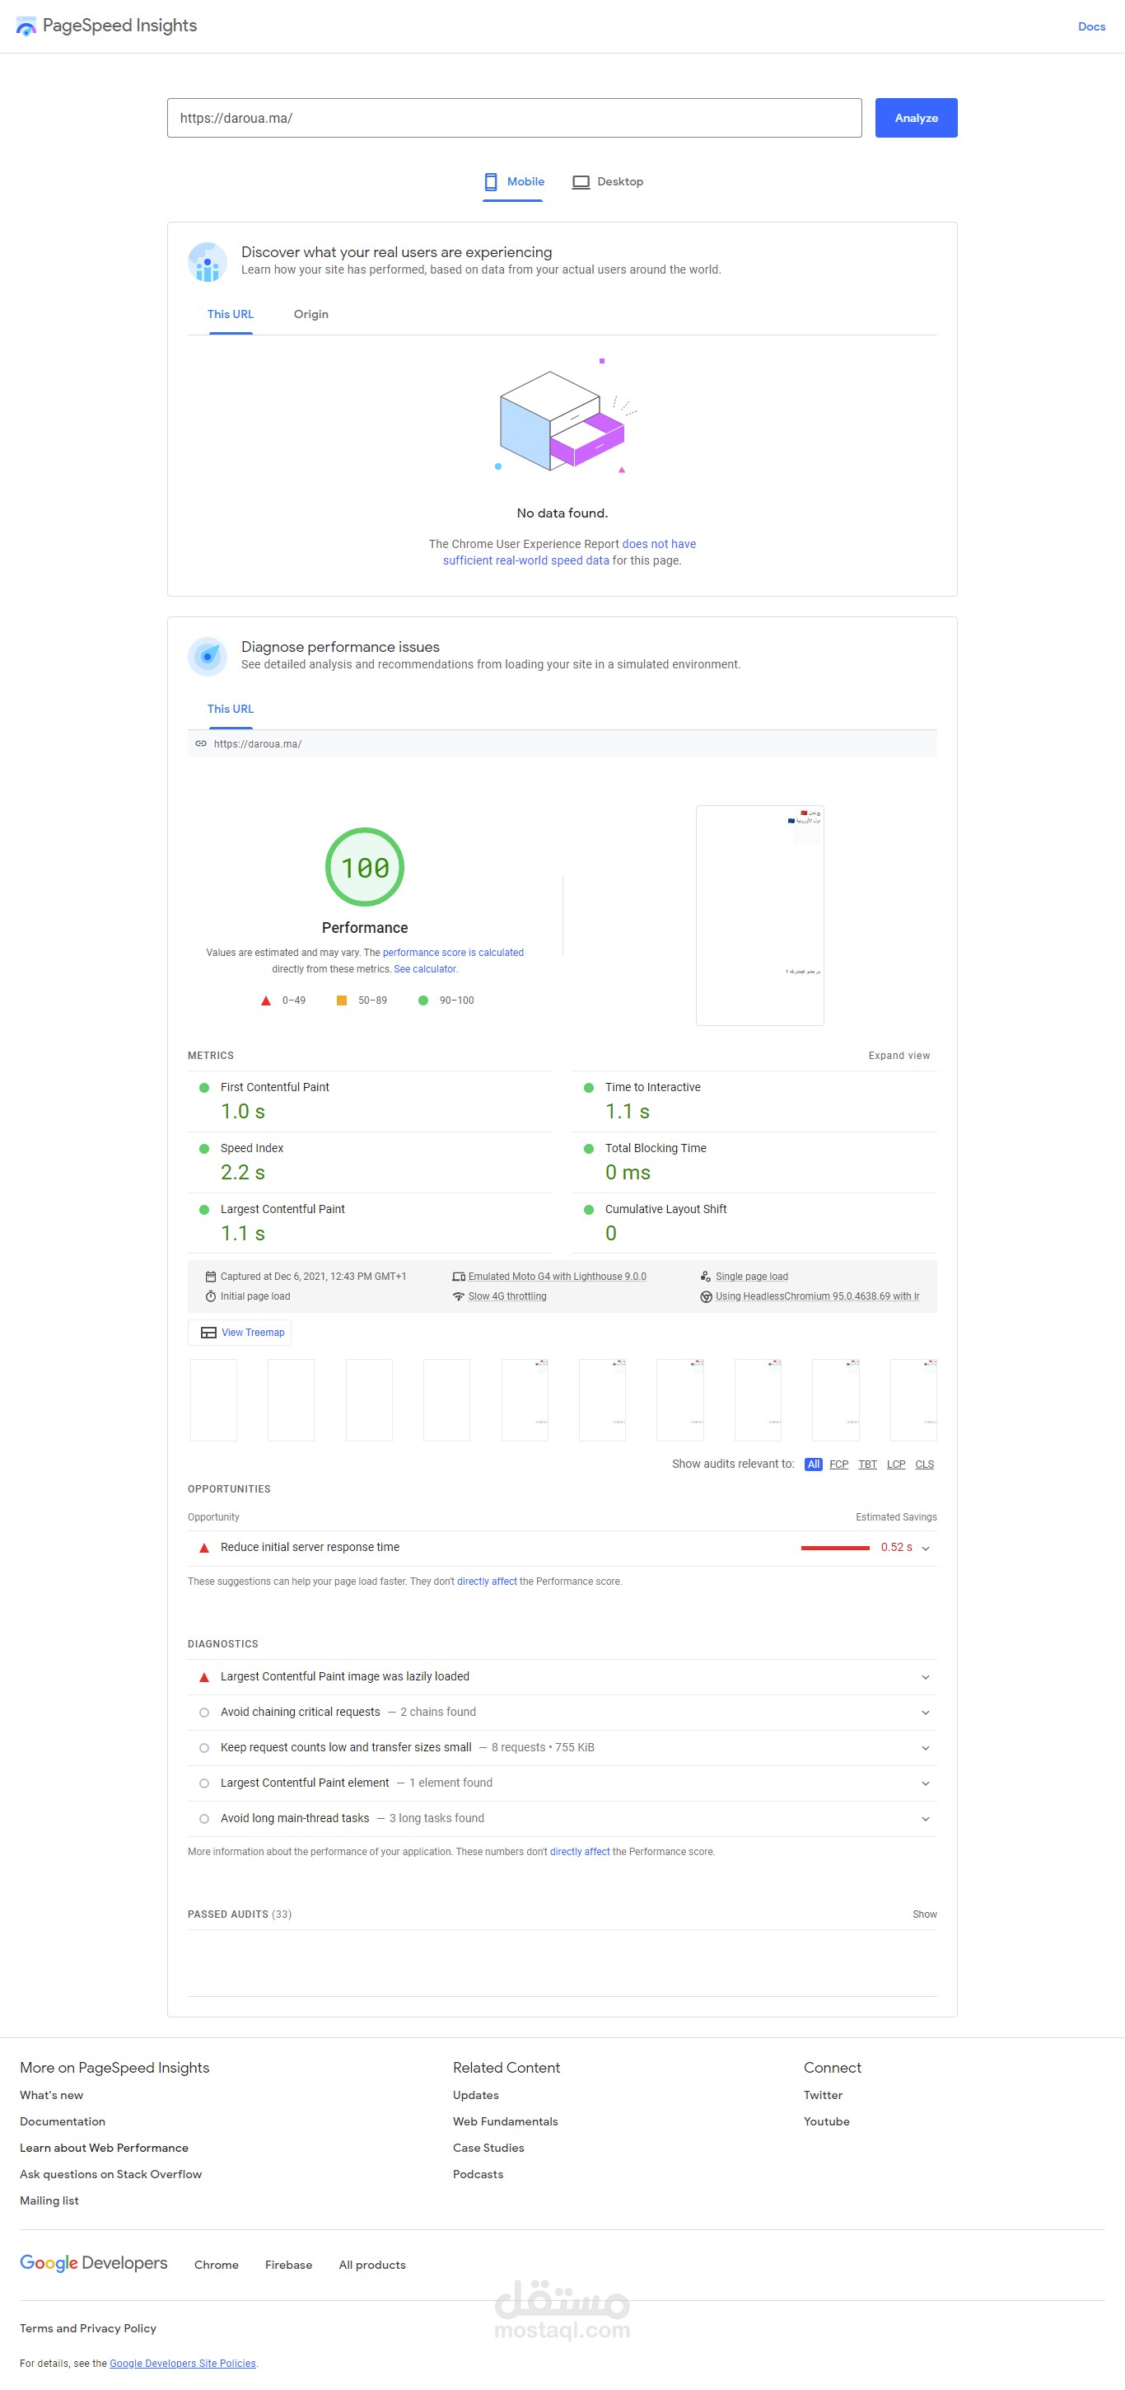Expand Largest Contentful Paint element chevron
The height and width of the screenshot is (2390, 1125).
click(x=926, y=1783)
